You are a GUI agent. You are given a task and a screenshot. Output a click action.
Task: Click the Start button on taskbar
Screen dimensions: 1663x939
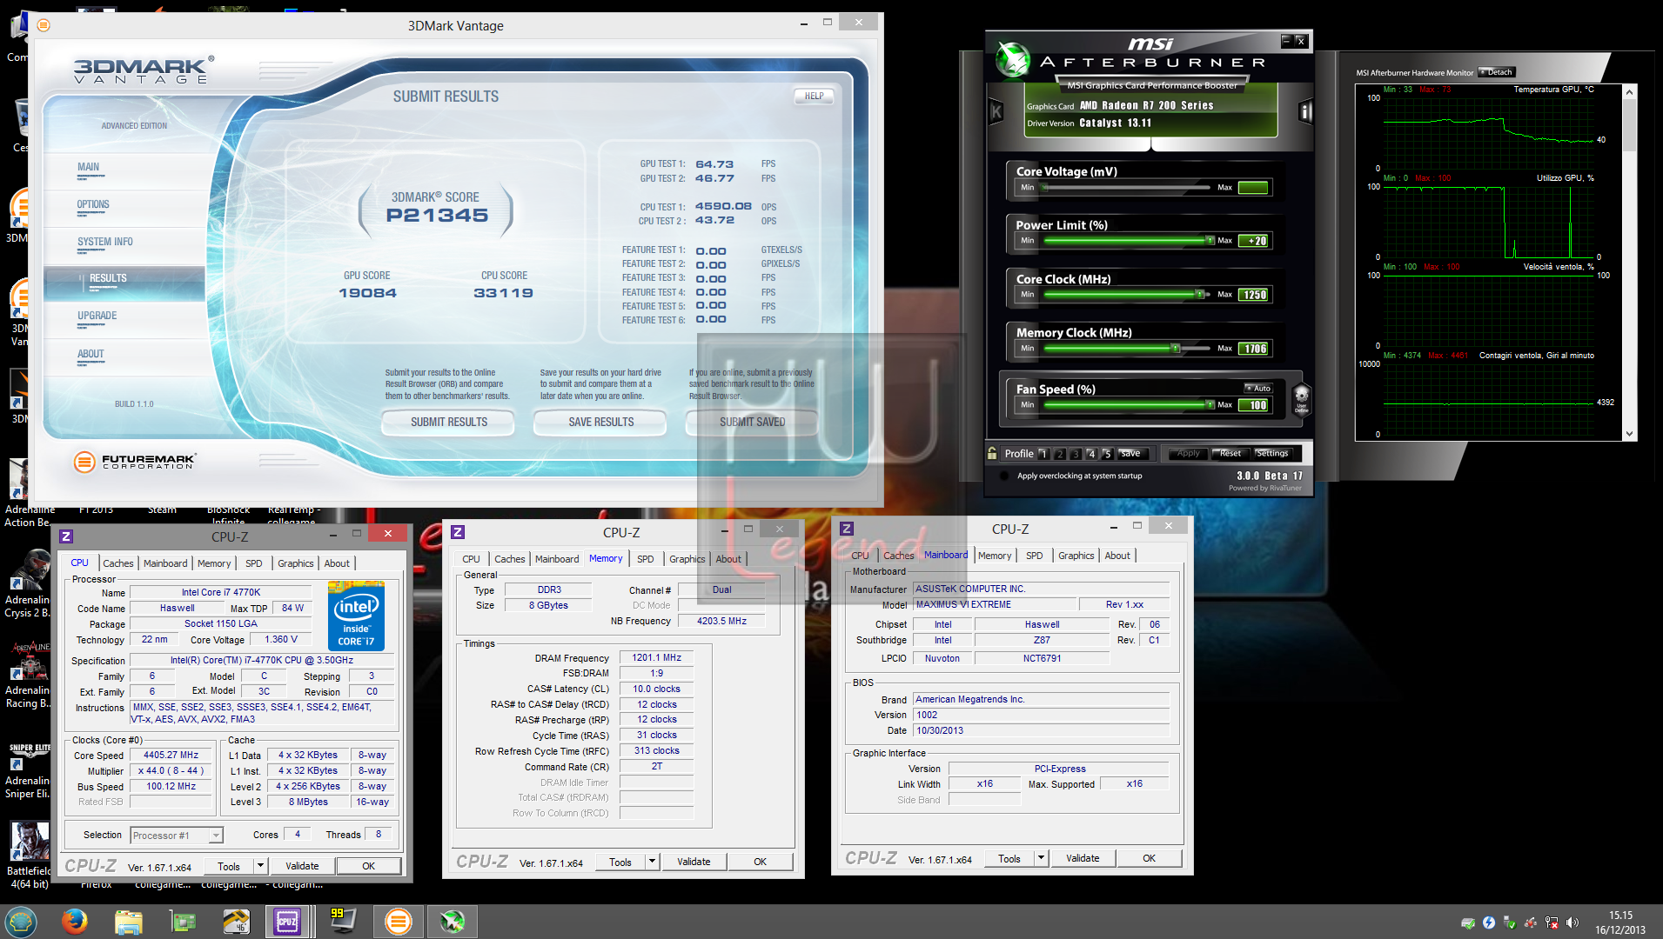click(x=21, y=921)
